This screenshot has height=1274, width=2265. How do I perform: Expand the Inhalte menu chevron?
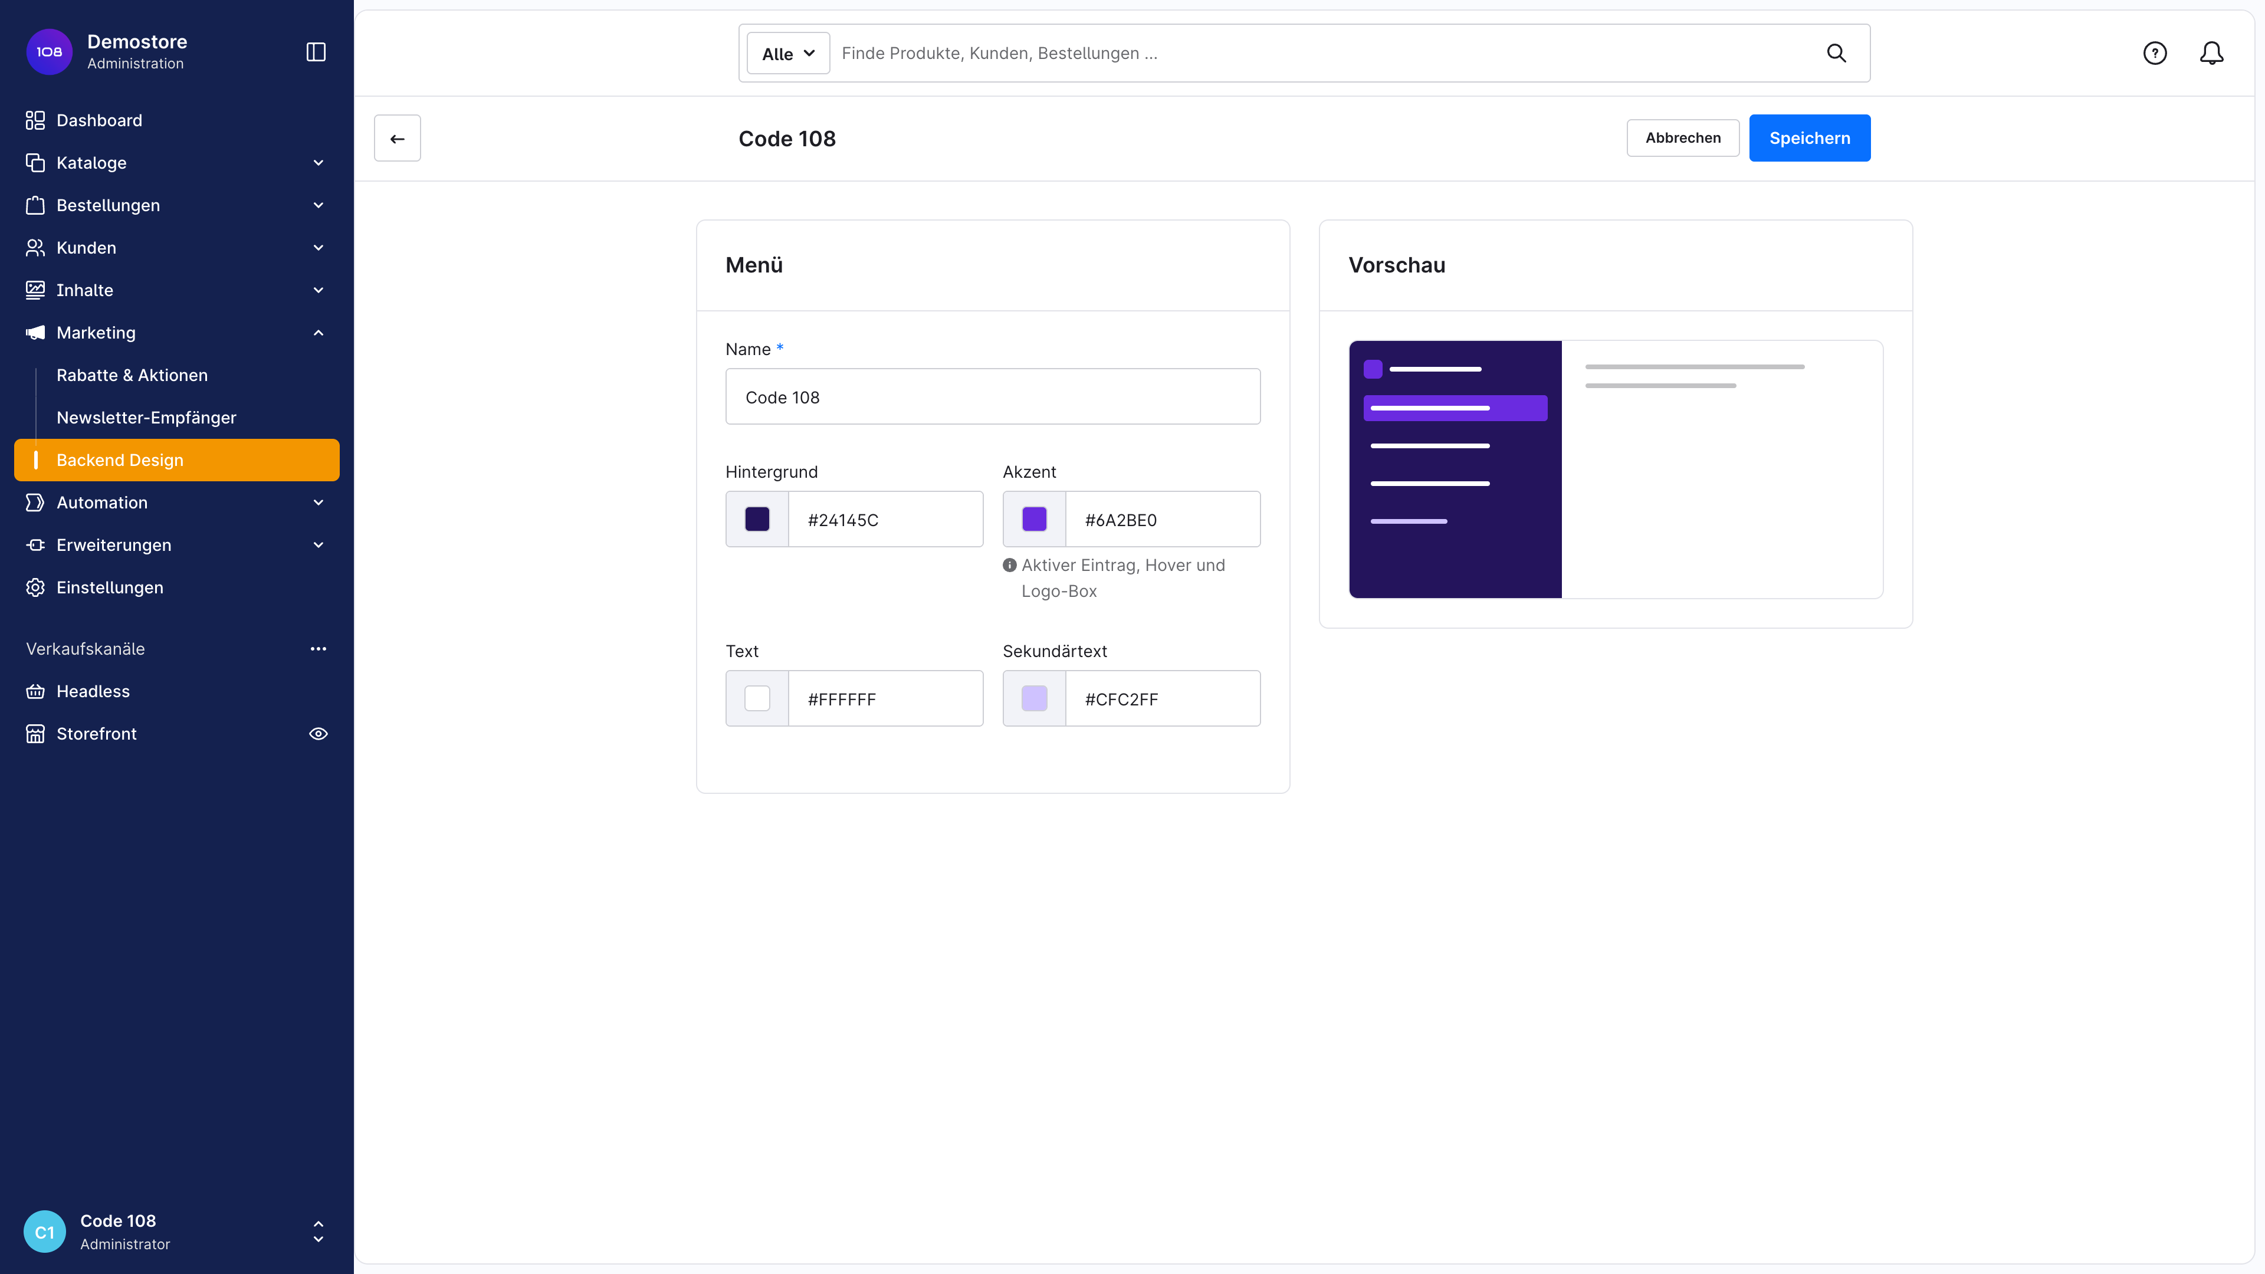pos(319,290)
